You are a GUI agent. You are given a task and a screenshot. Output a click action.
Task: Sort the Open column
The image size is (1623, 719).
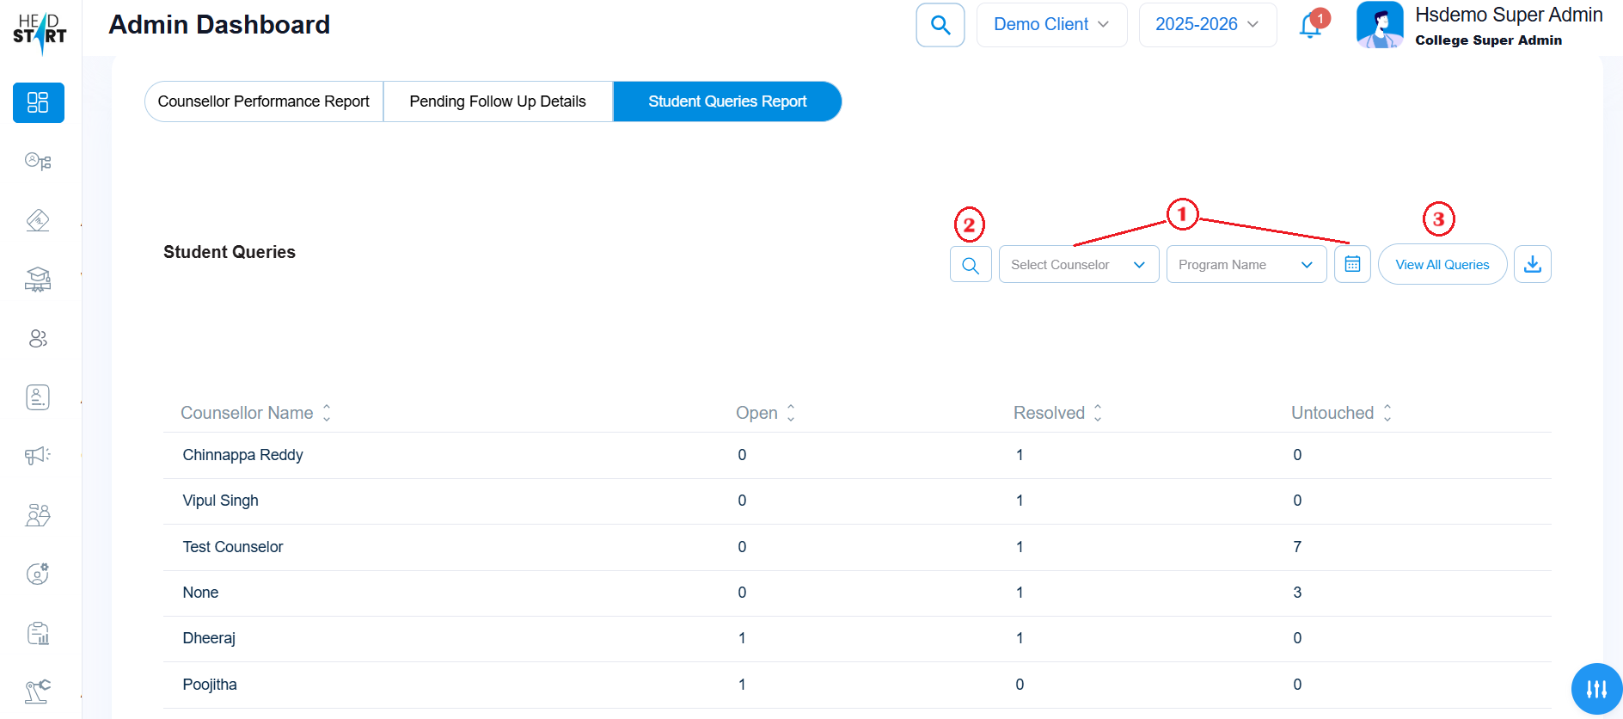click(x=791, y=413)
